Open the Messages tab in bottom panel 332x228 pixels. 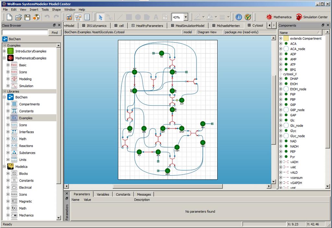(x=144, y=194)
